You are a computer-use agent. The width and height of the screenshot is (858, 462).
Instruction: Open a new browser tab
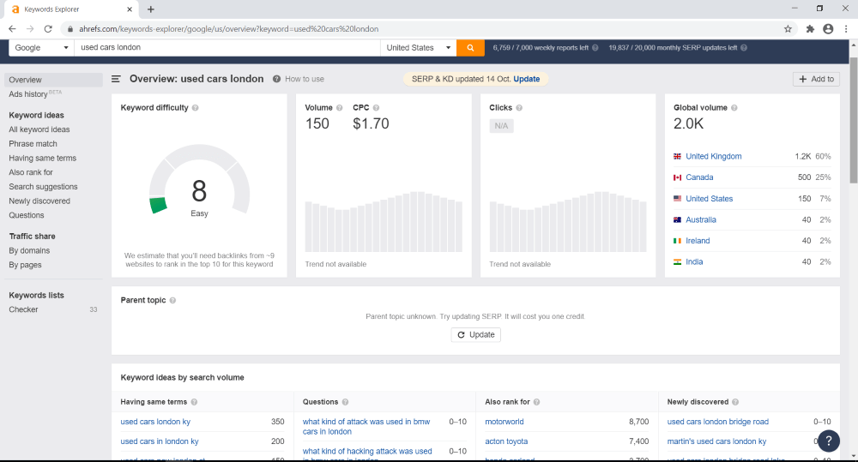[151, 9]
